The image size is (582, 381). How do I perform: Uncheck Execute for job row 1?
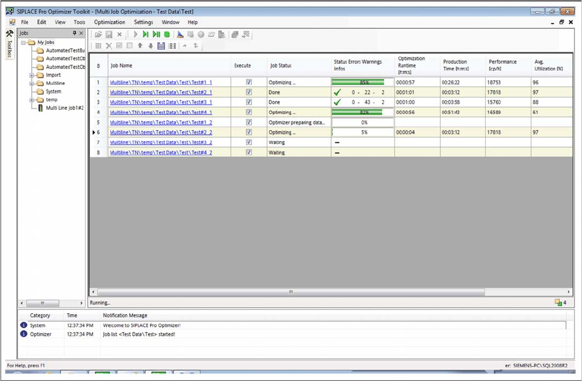click(249, 83)
